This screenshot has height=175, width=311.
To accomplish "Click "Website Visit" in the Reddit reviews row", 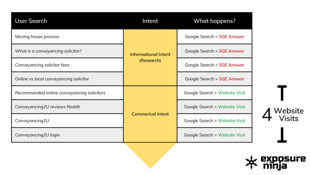I will [231, 107].
